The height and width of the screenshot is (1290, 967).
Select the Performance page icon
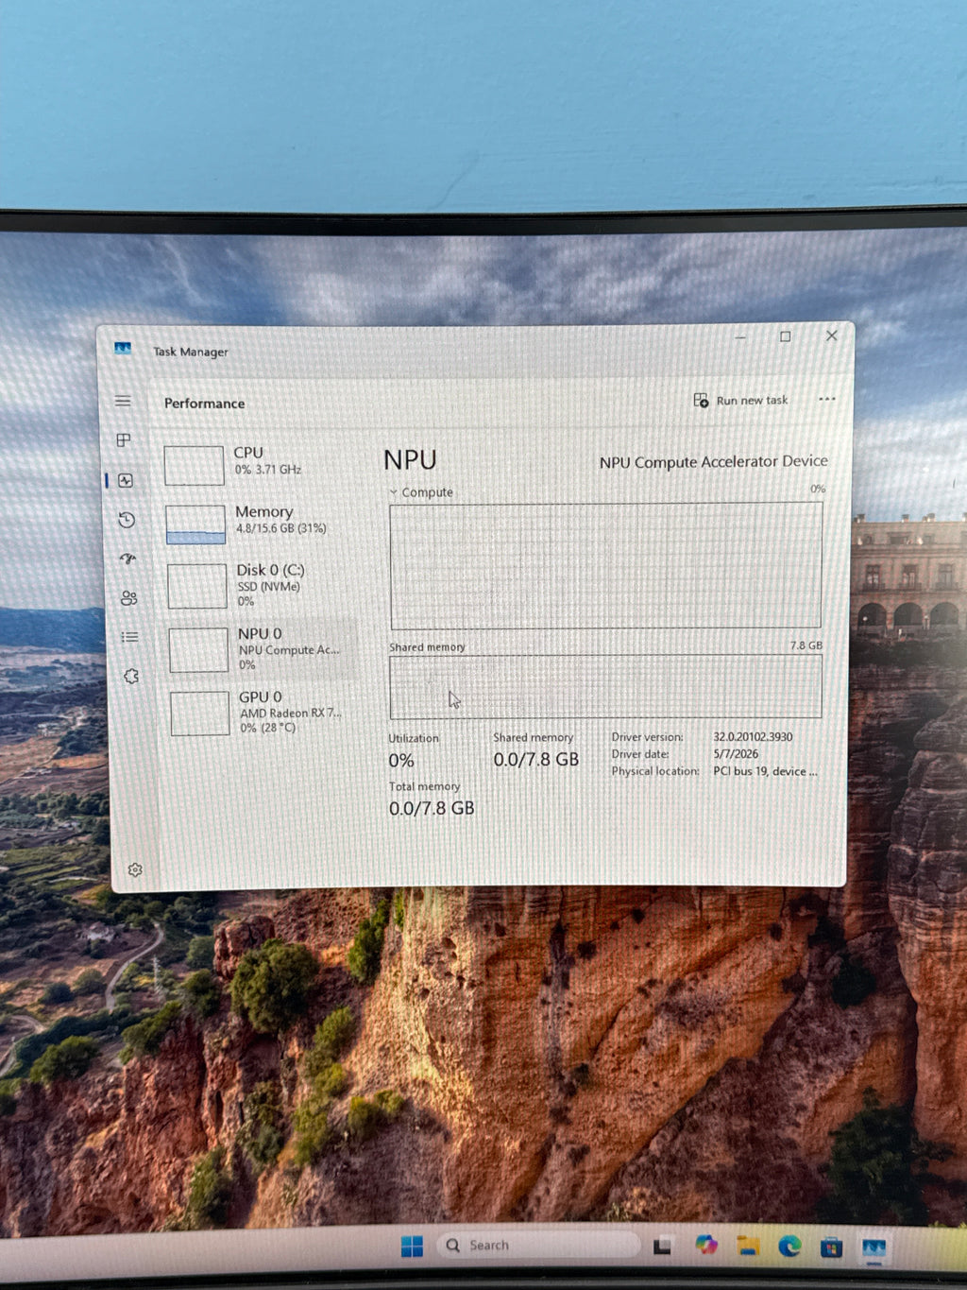(x=126, y=480)
